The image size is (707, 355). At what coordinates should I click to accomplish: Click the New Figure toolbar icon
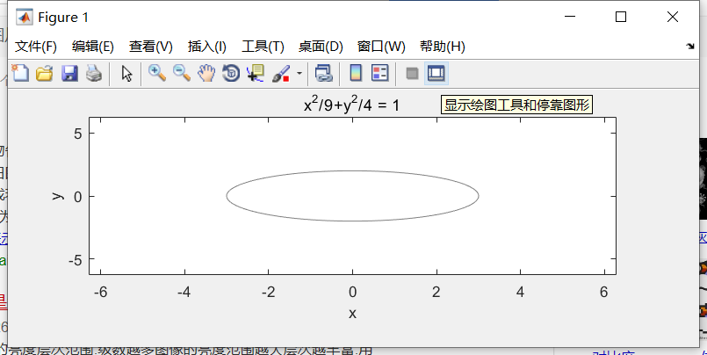coord(20,73)
